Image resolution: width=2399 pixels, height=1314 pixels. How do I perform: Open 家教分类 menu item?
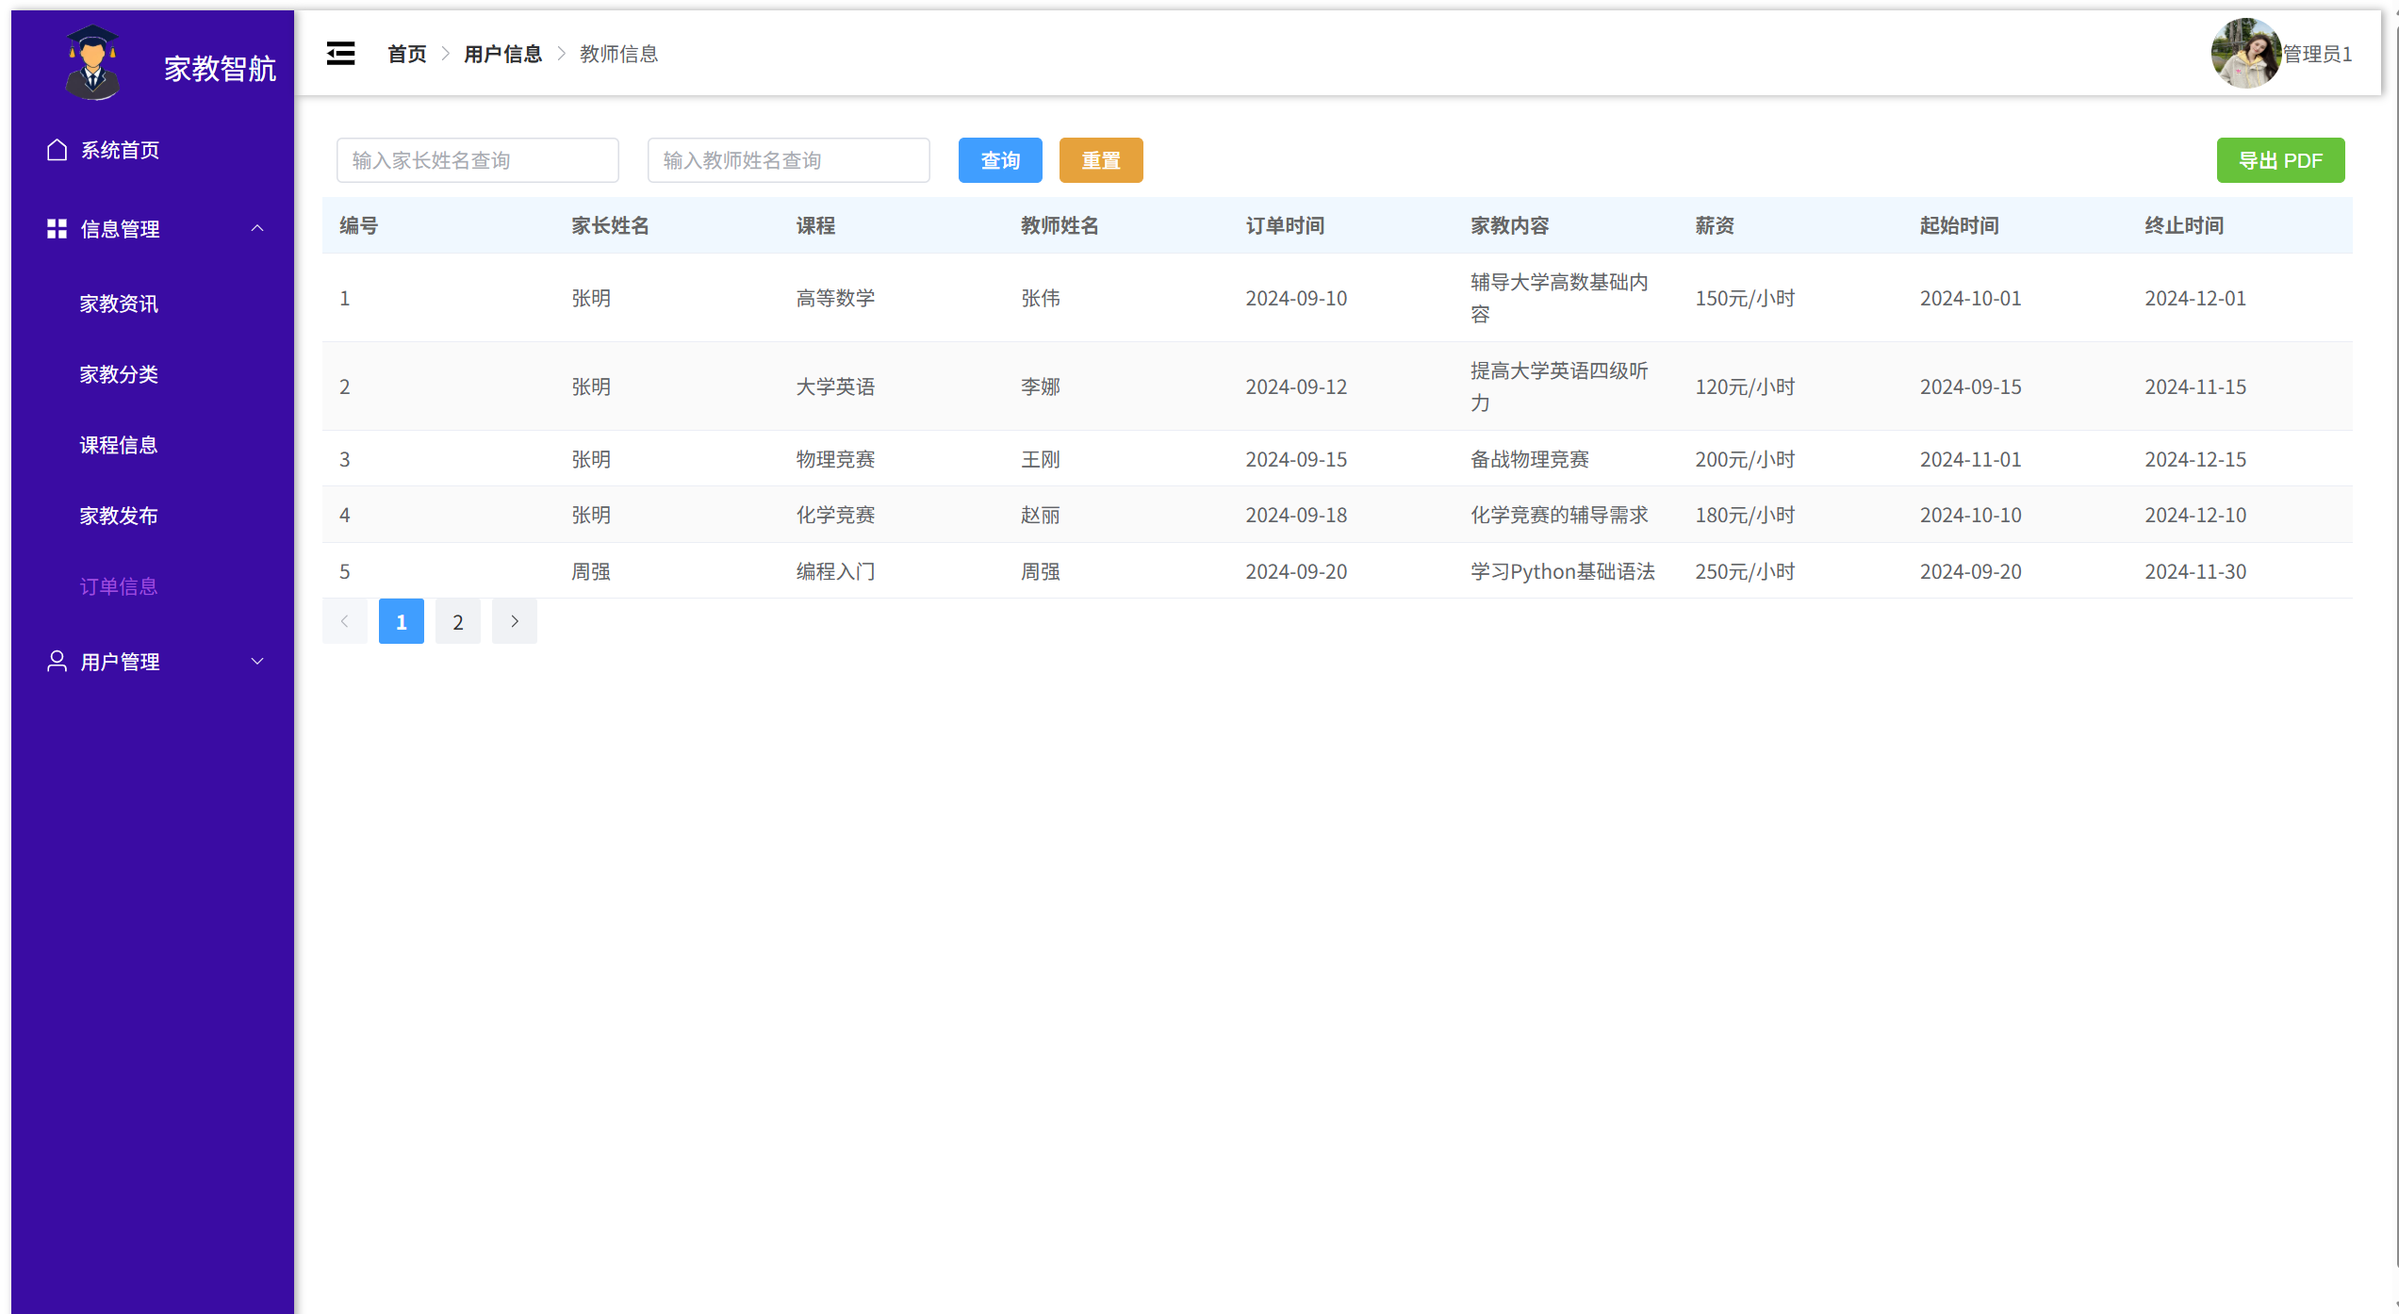(x=119, y=374)
